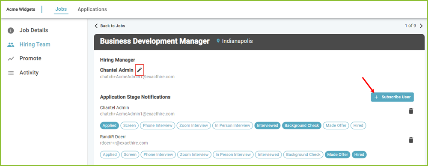This screenshot has height=166, width=428.
Task: Toggle Background Check for Chantel Admin
Action: [302, 126]
